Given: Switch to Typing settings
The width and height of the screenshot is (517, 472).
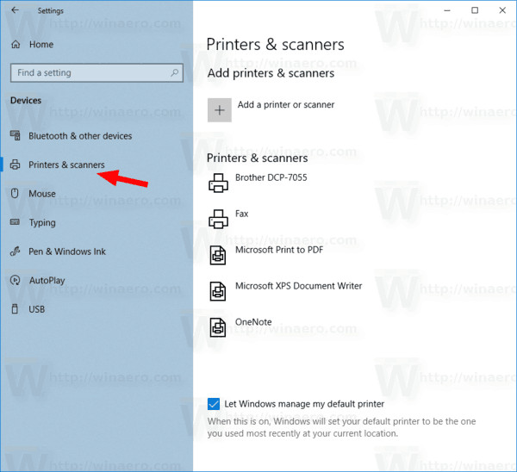Looking at the screenshot, I should pos(42,223).
